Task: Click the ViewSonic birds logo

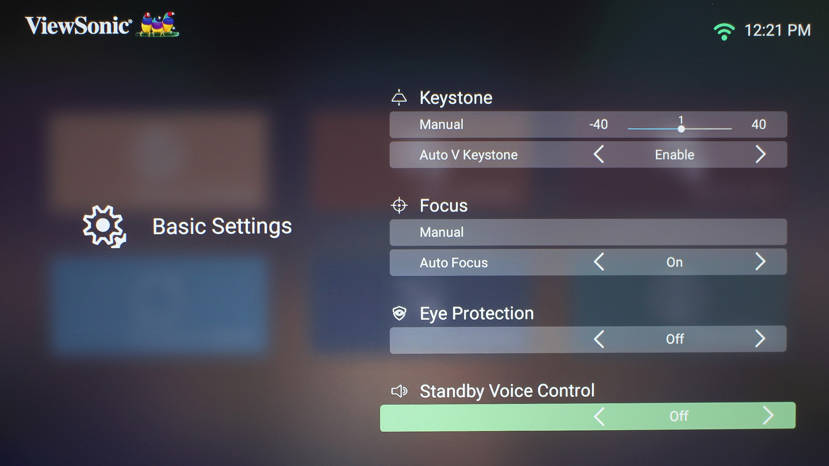Action: pos(157,25)
